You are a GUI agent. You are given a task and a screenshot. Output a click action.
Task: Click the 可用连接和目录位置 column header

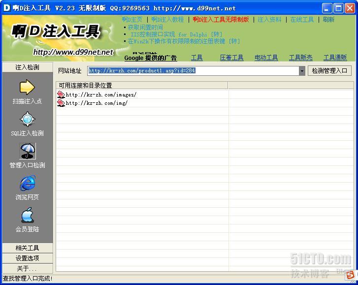(x=142, y=86)
